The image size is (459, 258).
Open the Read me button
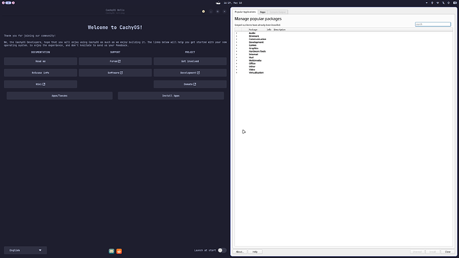(41, 61)
